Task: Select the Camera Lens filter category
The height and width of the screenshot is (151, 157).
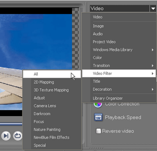Action: 52,106
